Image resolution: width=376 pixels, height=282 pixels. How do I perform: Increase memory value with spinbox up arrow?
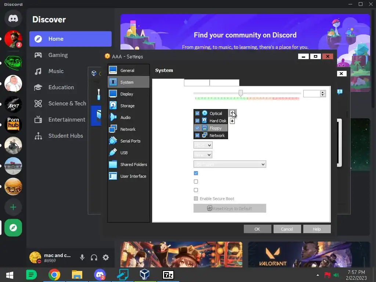(323, 92)
